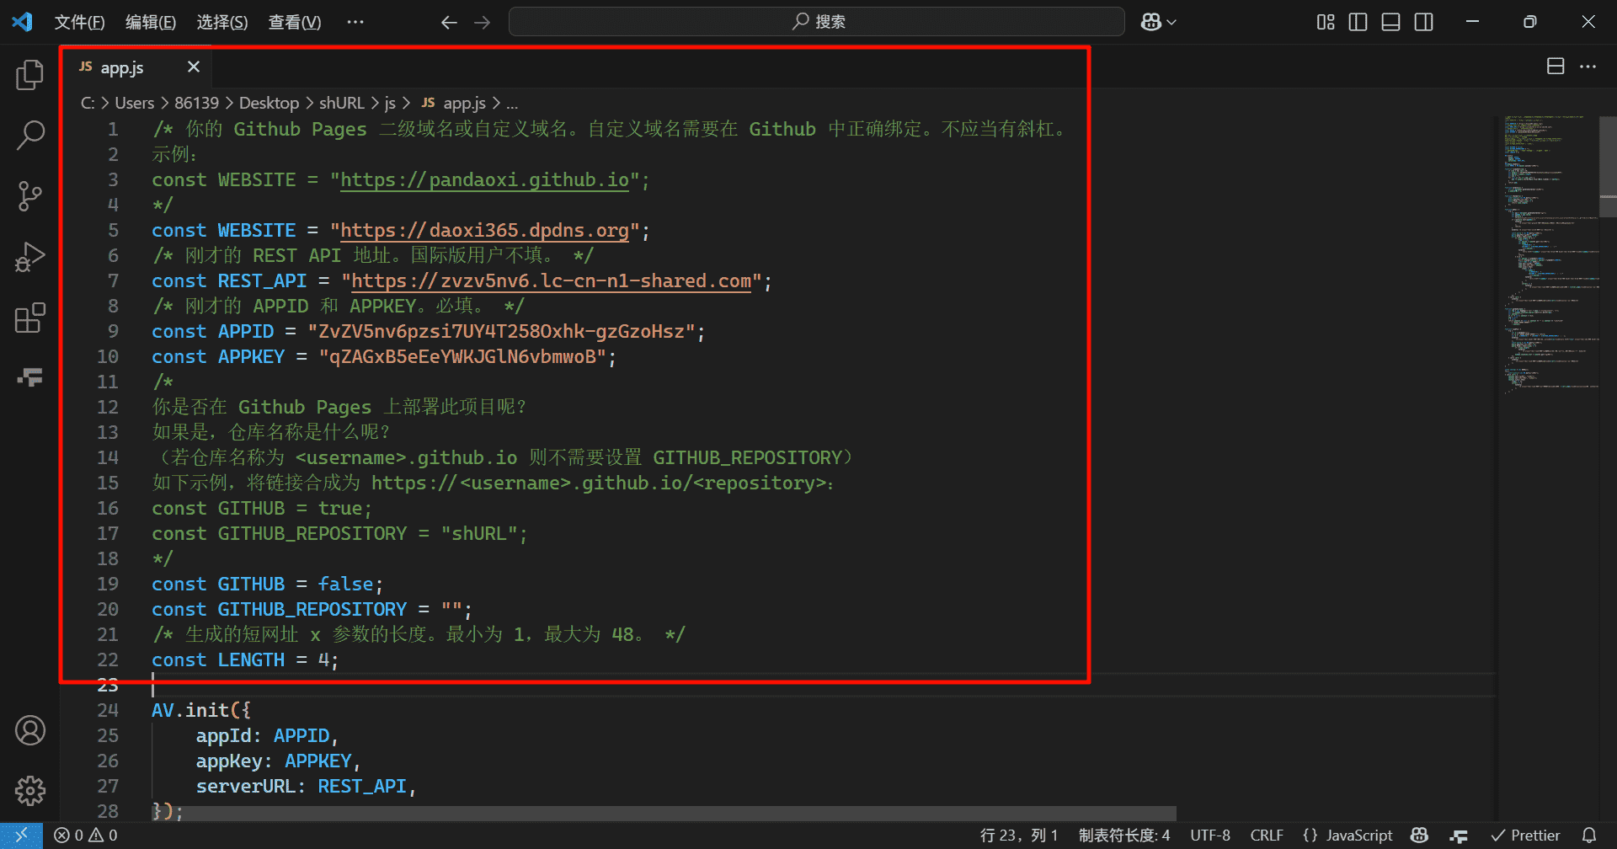
Task: Go forward using the right arrow
Action: pos(483,22)
